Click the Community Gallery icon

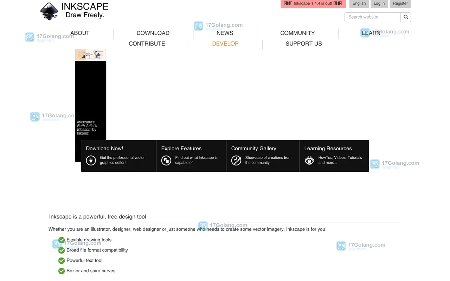point(236,161)
